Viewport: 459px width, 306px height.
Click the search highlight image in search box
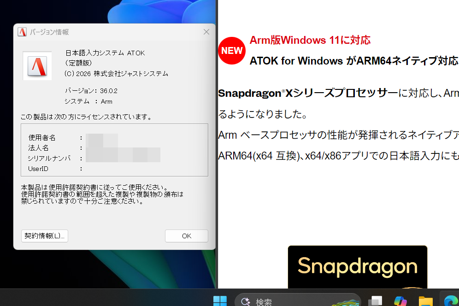(346, 302)
